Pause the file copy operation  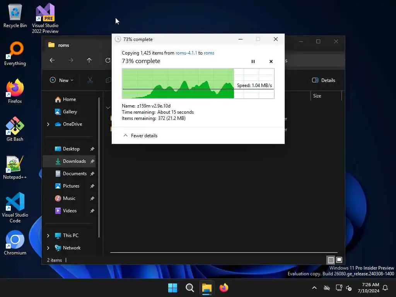pyautogui.click(x=253, y=61)
